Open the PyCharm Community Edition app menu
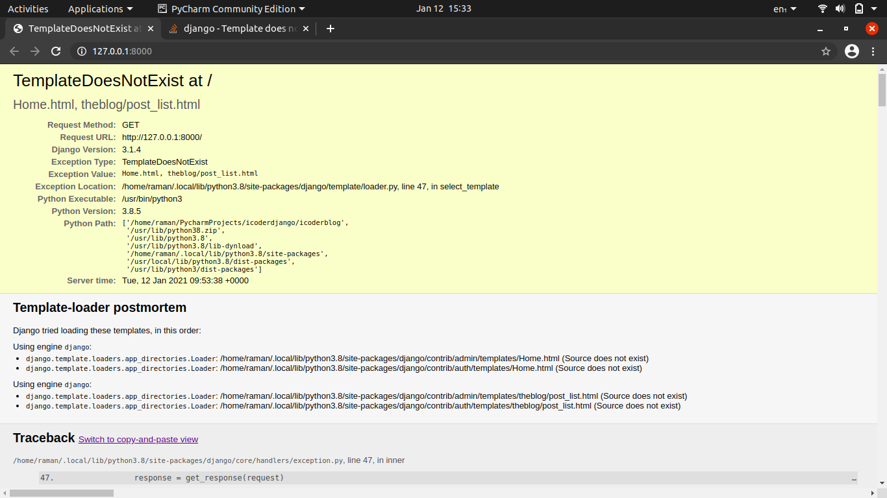The image size is (887, 498). [232, 8]
